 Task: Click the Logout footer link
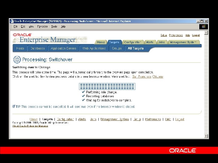[x=180, y=119]
